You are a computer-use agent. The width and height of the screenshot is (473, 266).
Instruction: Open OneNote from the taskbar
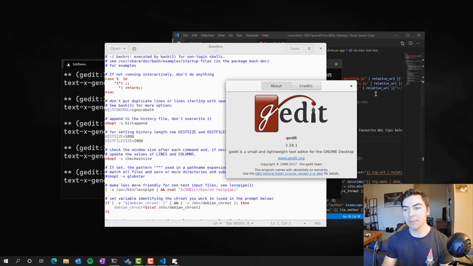(x=102, y=261)
